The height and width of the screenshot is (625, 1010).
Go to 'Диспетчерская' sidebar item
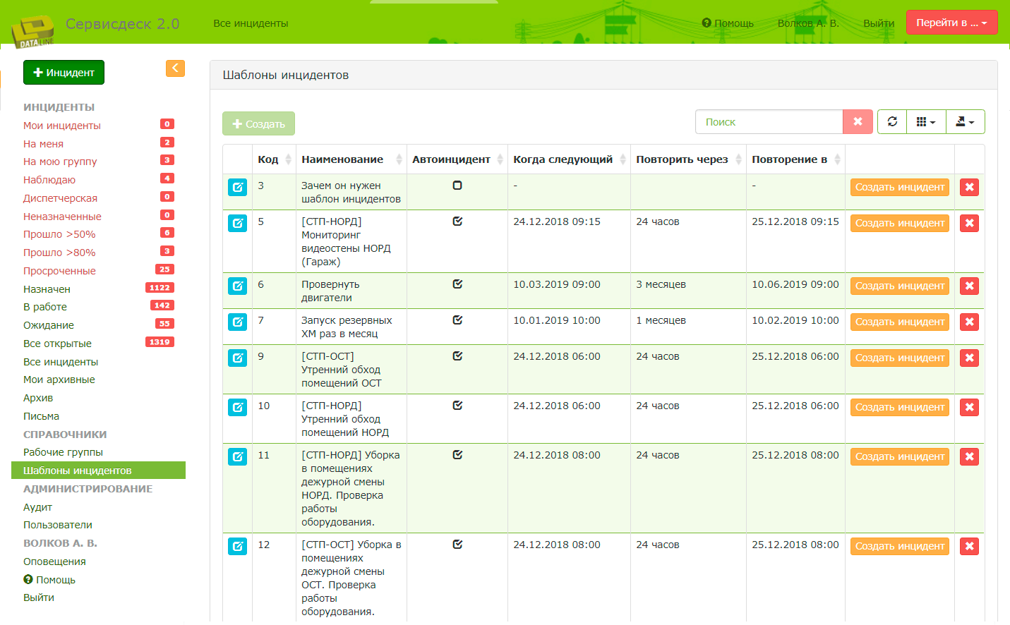coord(61,198)
